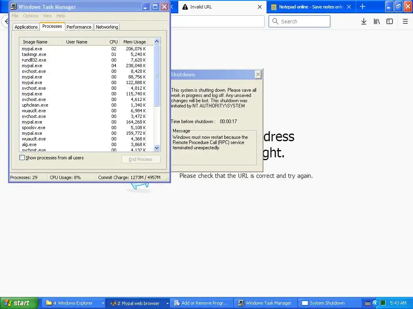Select wuauclt.exe row using 6,984 K
413x309 pixels.
tap(86, 111)
